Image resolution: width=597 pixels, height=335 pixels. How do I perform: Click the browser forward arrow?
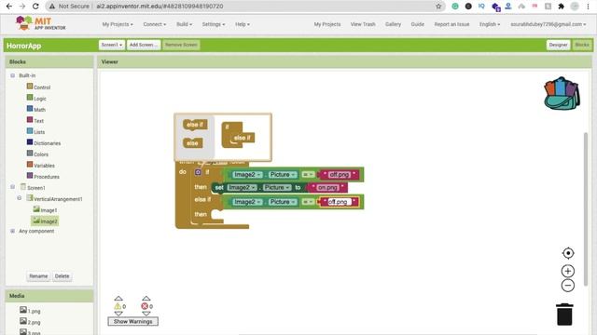[x=22, y=7]
